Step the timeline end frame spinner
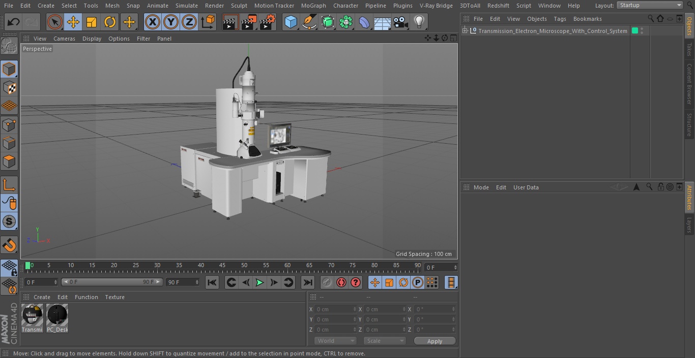This screenshot has height=358, width=695. click(x=197, y=282)
